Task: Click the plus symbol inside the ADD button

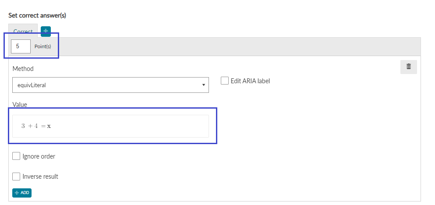Action: tap(17, 193)
